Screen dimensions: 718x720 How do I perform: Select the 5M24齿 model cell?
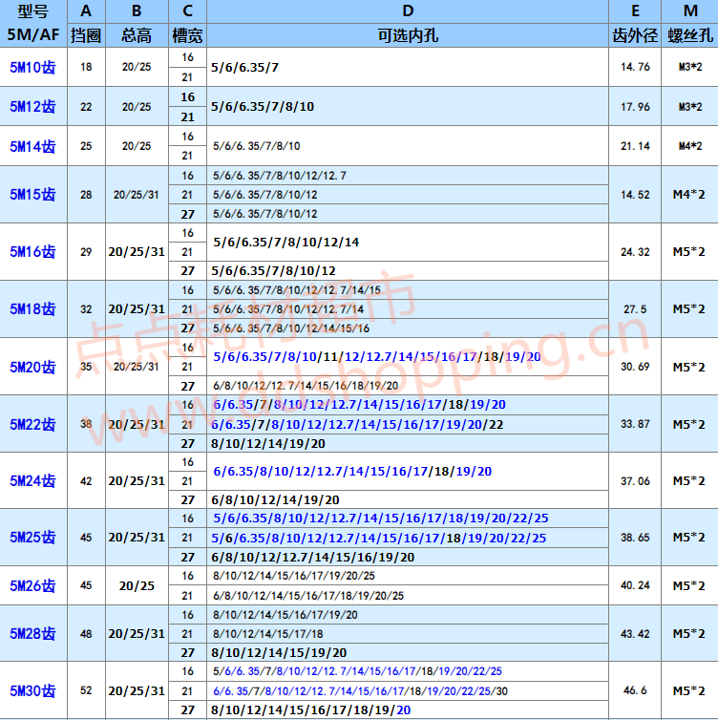[x=33, y=480]
